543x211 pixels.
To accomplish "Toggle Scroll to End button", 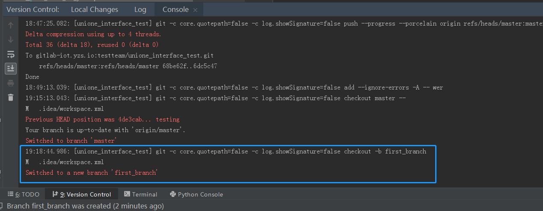I will [11, 68].
